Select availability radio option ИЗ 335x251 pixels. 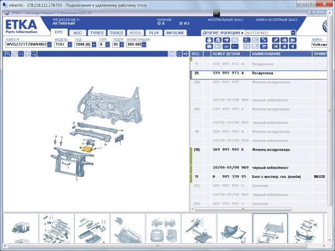181,24
